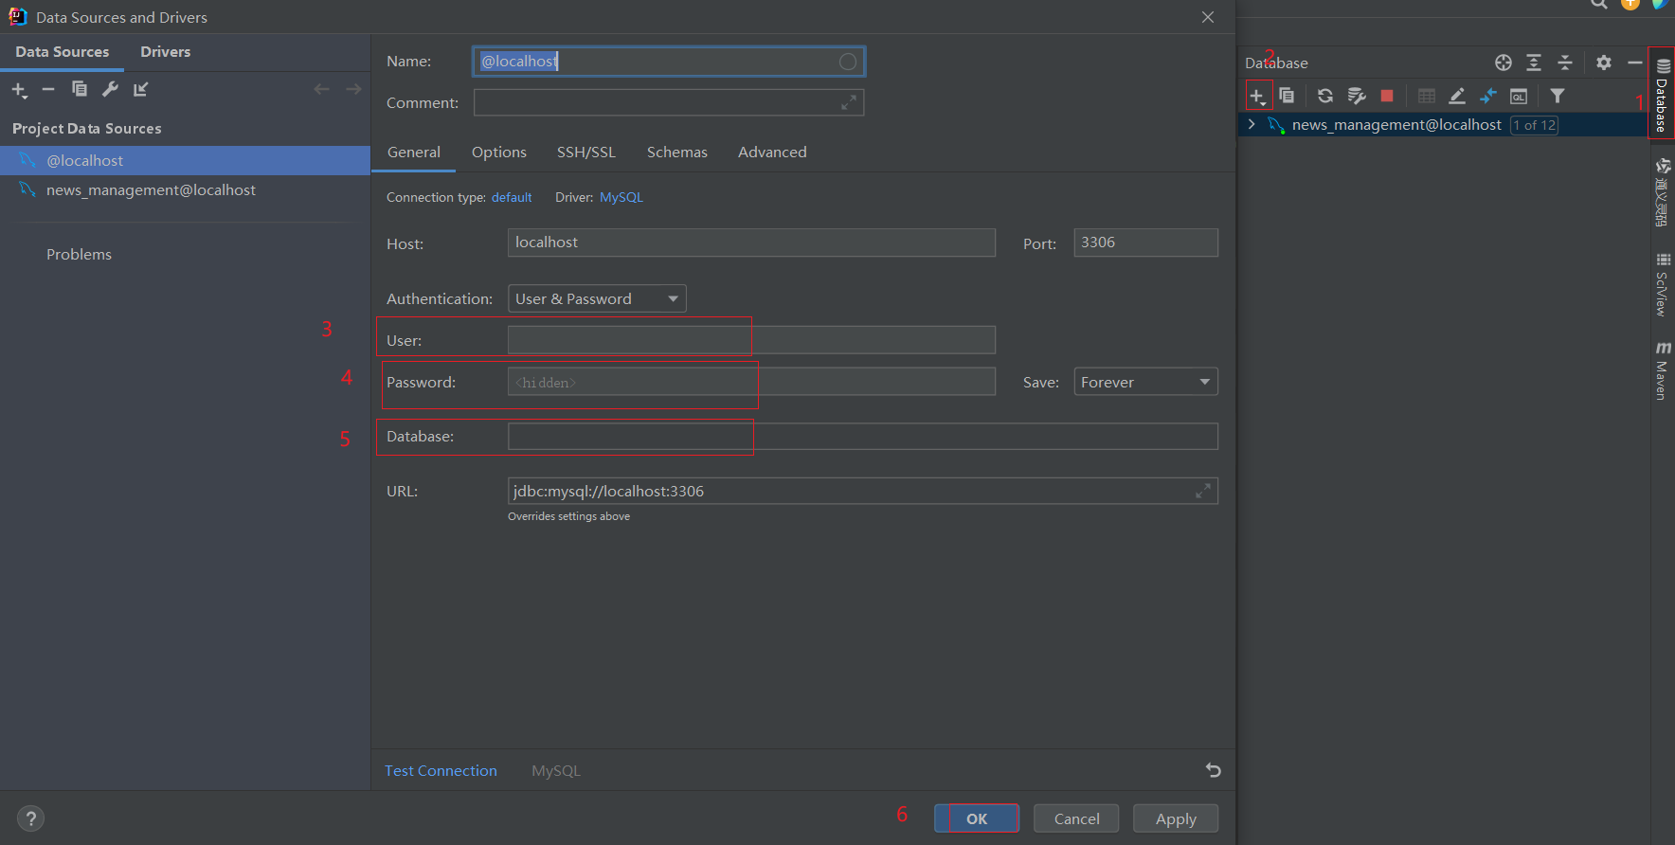Click the reset changes undo icon near Test Connection
The width and height of the screenshot is (1675, 845).
coord(1213,770)
